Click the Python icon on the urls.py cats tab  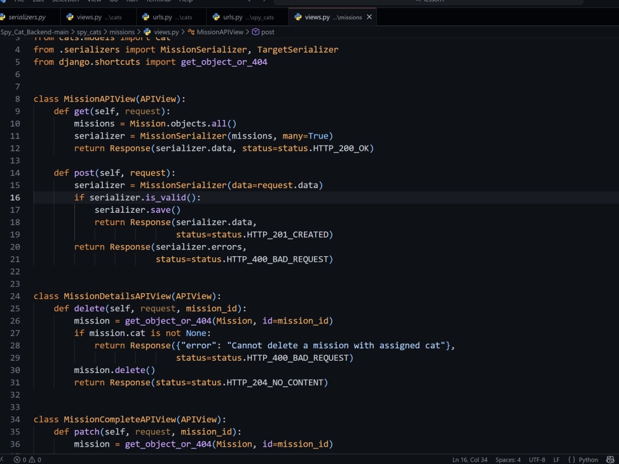click(x=145, y=17)
